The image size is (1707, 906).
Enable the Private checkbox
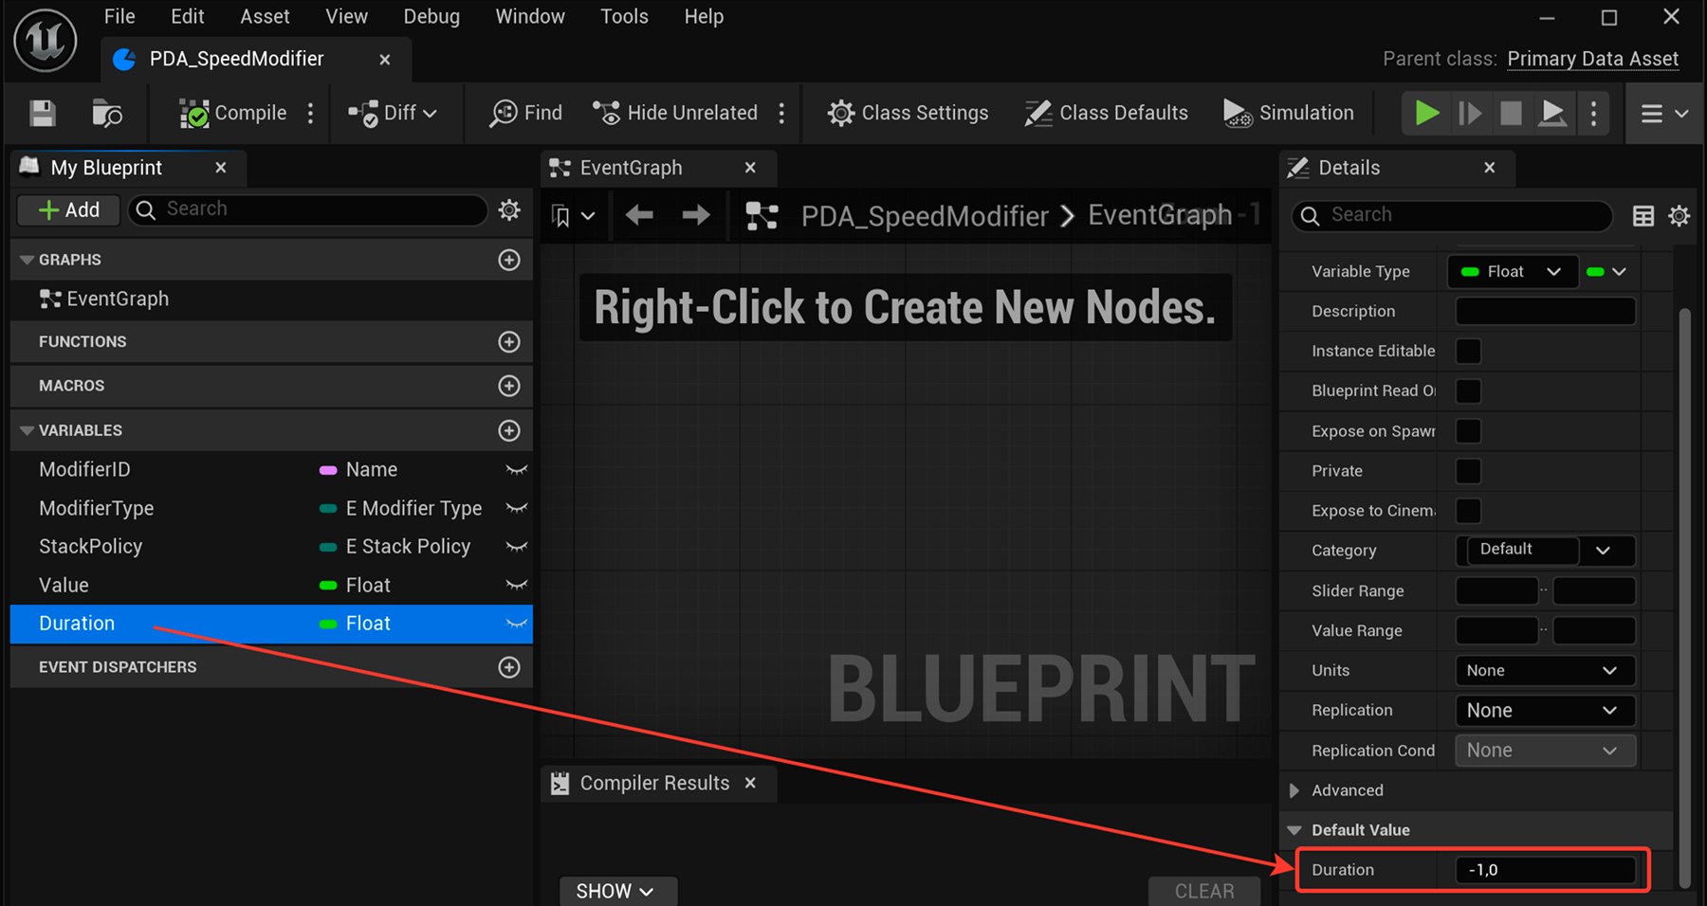[1468, 471]
